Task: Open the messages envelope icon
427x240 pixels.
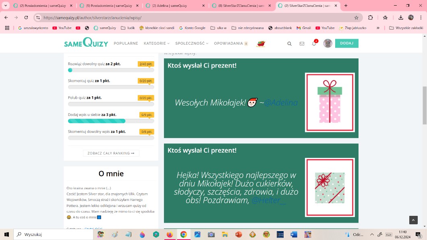Action: [302, 43]
